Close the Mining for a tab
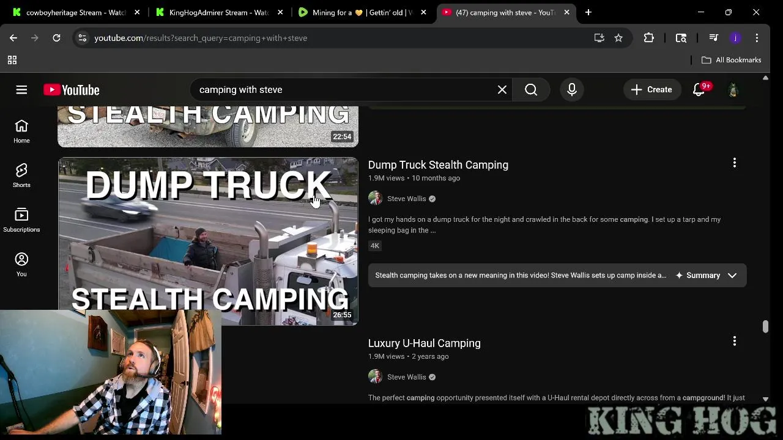The width and height of the screenshot is (783, 440). pos(423,12)
